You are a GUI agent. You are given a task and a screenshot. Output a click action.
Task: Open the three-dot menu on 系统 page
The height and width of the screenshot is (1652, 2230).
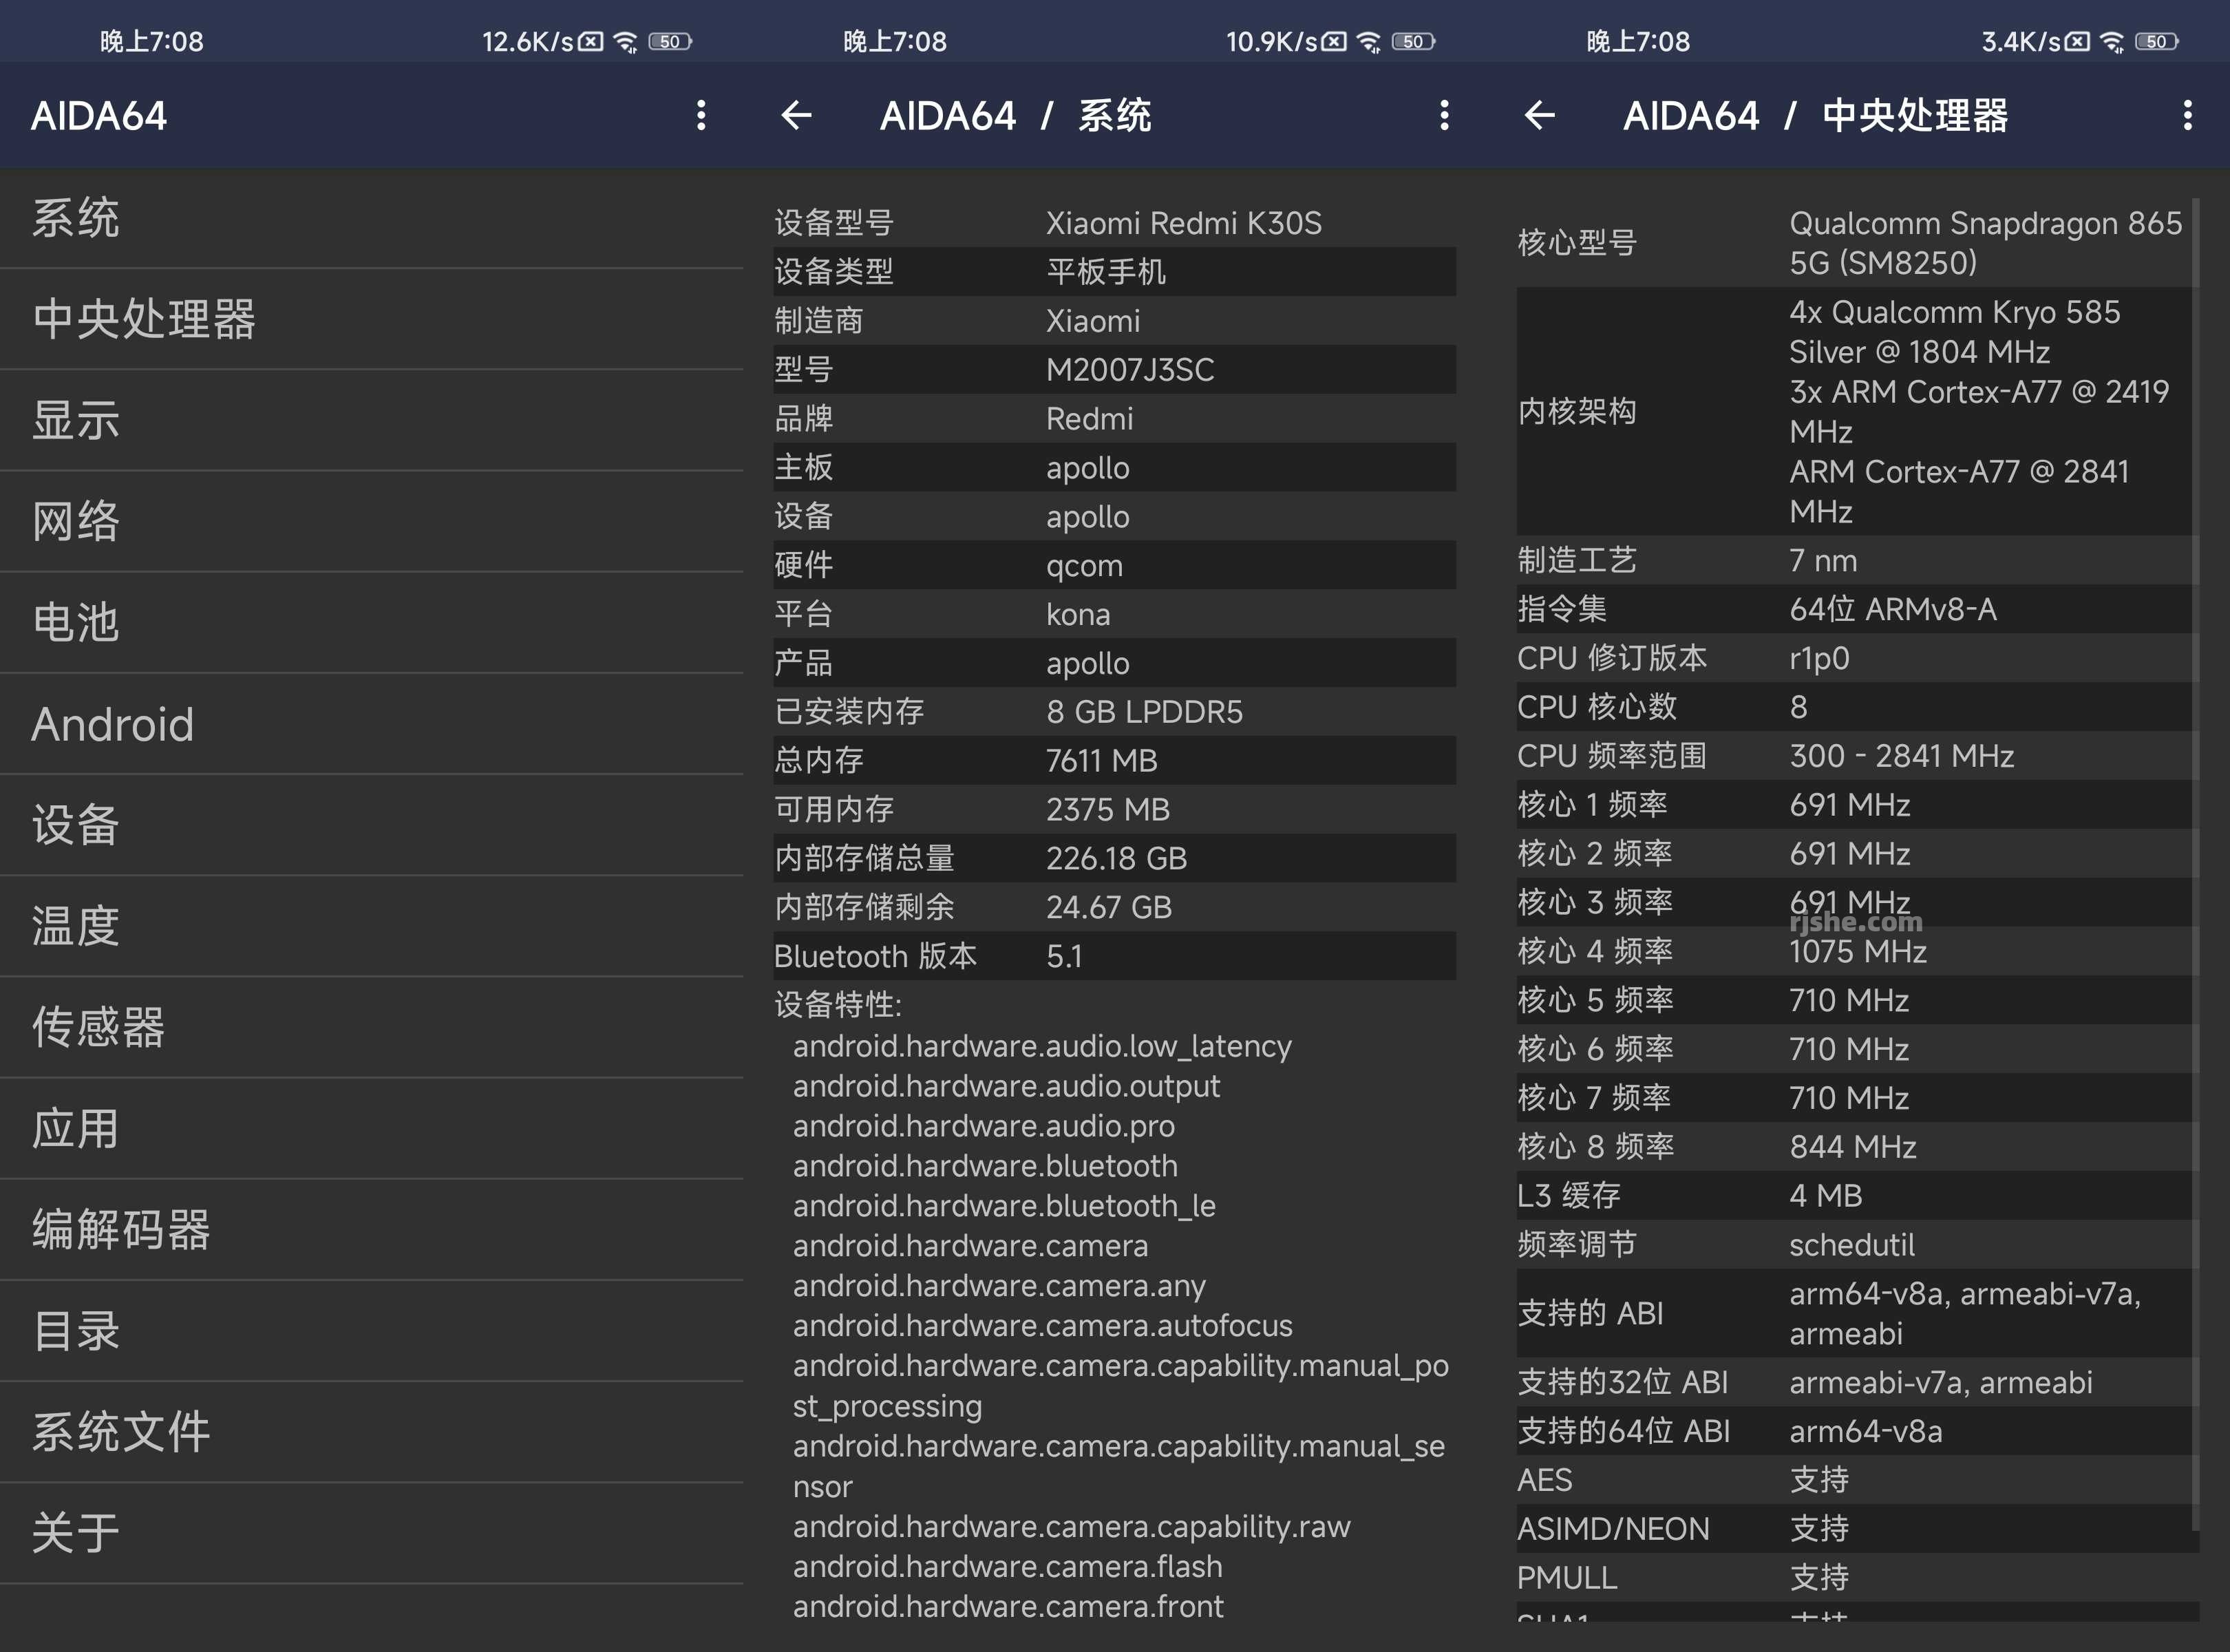coord(1443,115)
